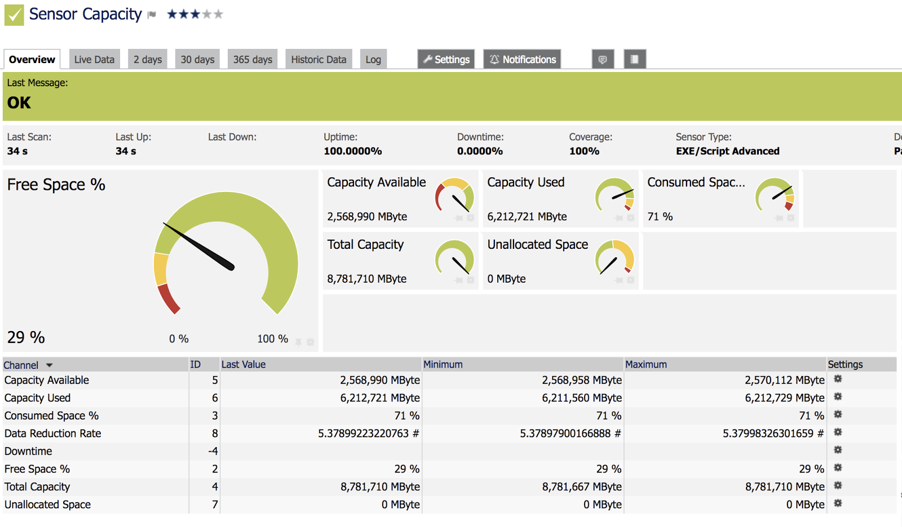The height and width of the screenshot is (527, 902).
Task: Open the comments icon in the toolbar
Action: click(x=603, y=59)
